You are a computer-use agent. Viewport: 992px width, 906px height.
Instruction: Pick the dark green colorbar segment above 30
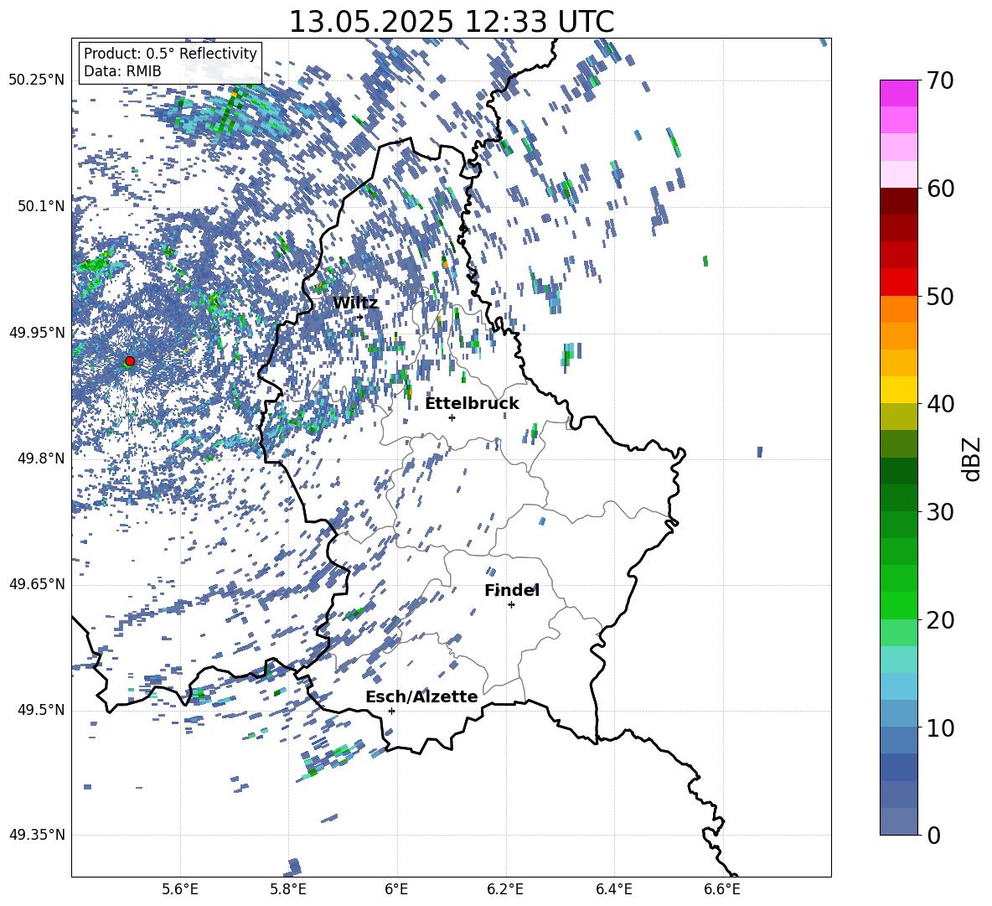click(x=898, y=498)
